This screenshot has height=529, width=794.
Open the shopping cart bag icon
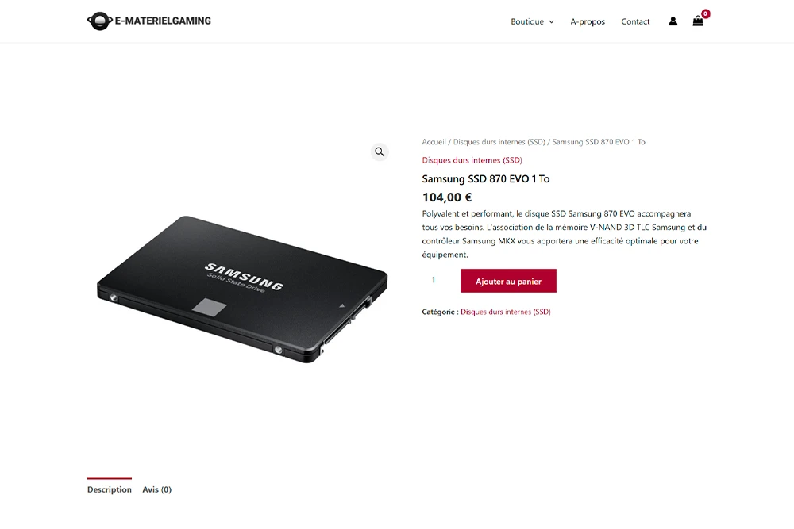[x=698, y=21]
